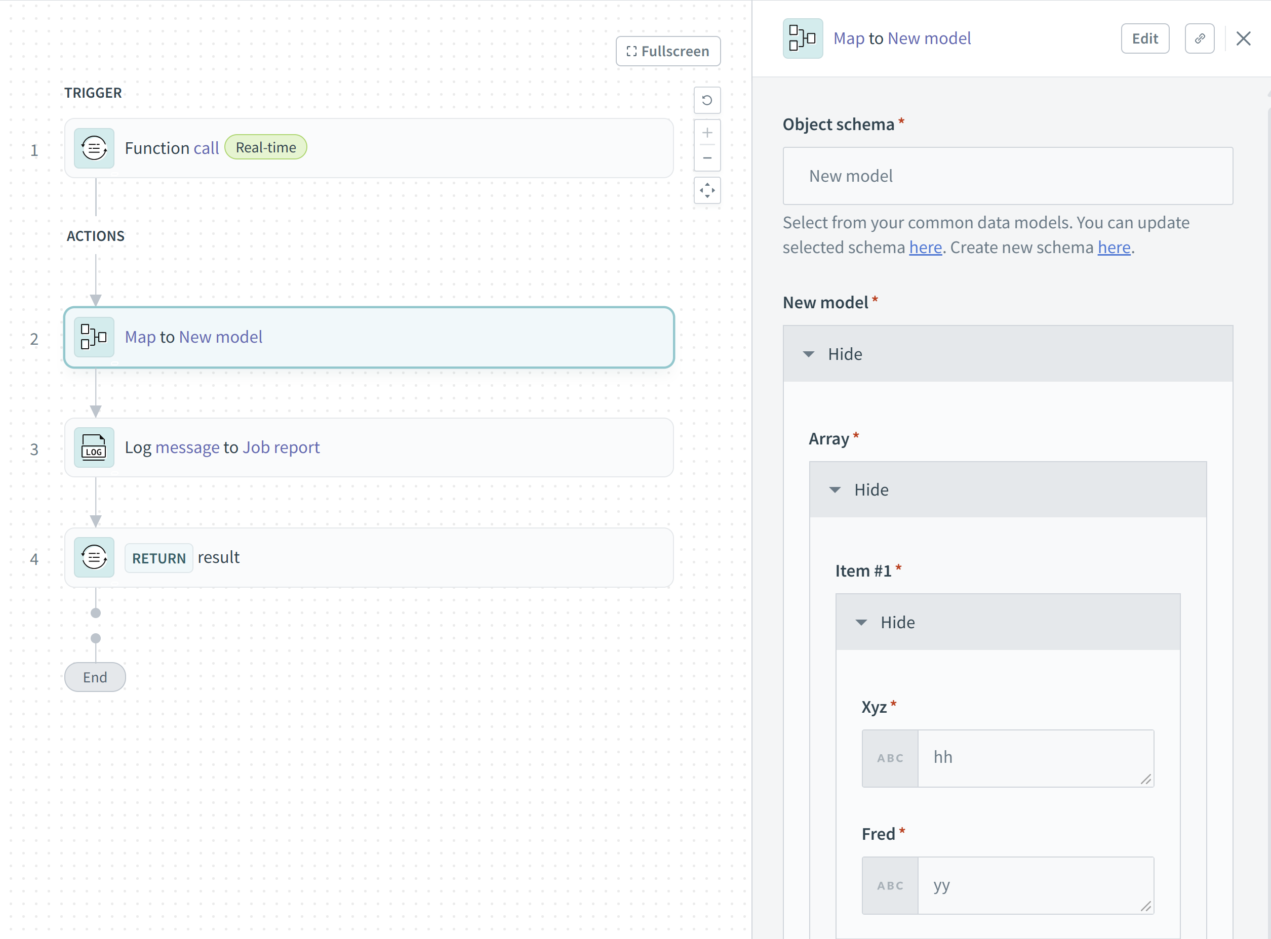
Task: Reset the canvas view with the refresh icon
Action: click(707, 100)
